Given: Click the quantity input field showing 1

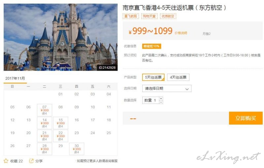Looking at the screenshot, I should pyautogui.click(x=151, y=100).
